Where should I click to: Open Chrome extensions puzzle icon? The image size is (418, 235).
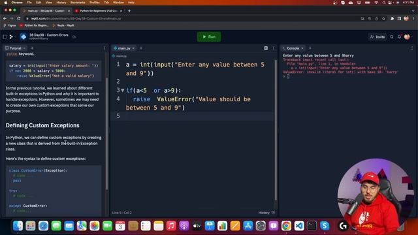pos(392,18)
